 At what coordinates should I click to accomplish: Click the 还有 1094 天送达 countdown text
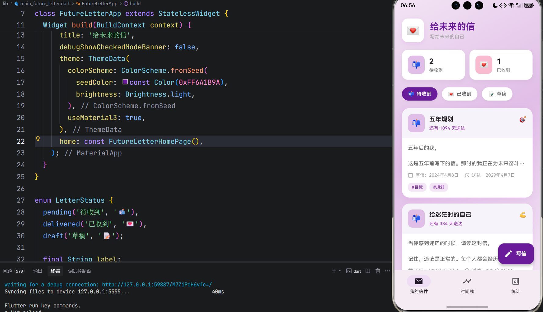click(447, 128)
